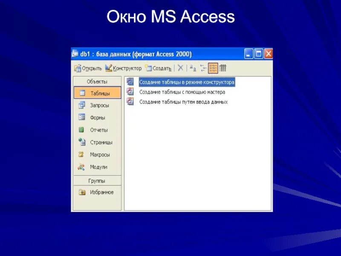341x256 pixels.
Task: Select the list view icon
Action: click(x=213, y=68)
